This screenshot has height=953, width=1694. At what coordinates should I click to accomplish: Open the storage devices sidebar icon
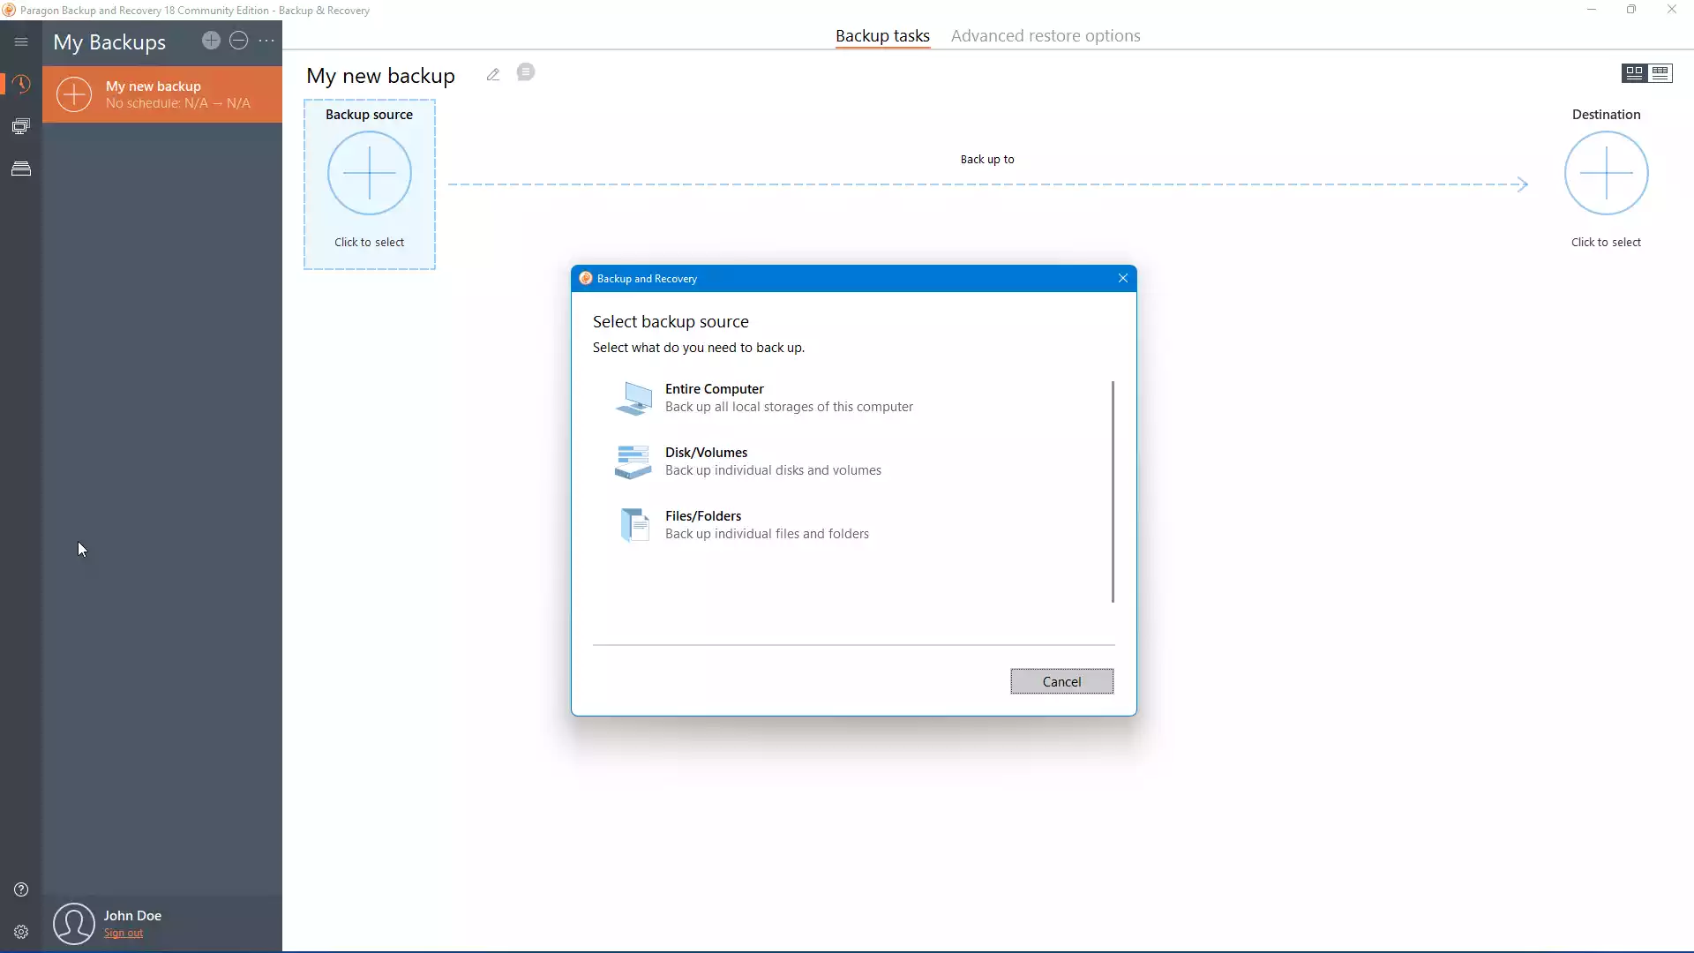(20, 168)
